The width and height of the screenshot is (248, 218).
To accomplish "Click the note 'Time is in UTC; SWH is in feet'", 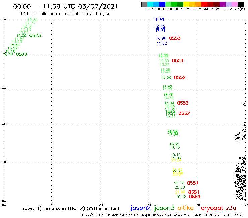I will [x=70, y=208].
